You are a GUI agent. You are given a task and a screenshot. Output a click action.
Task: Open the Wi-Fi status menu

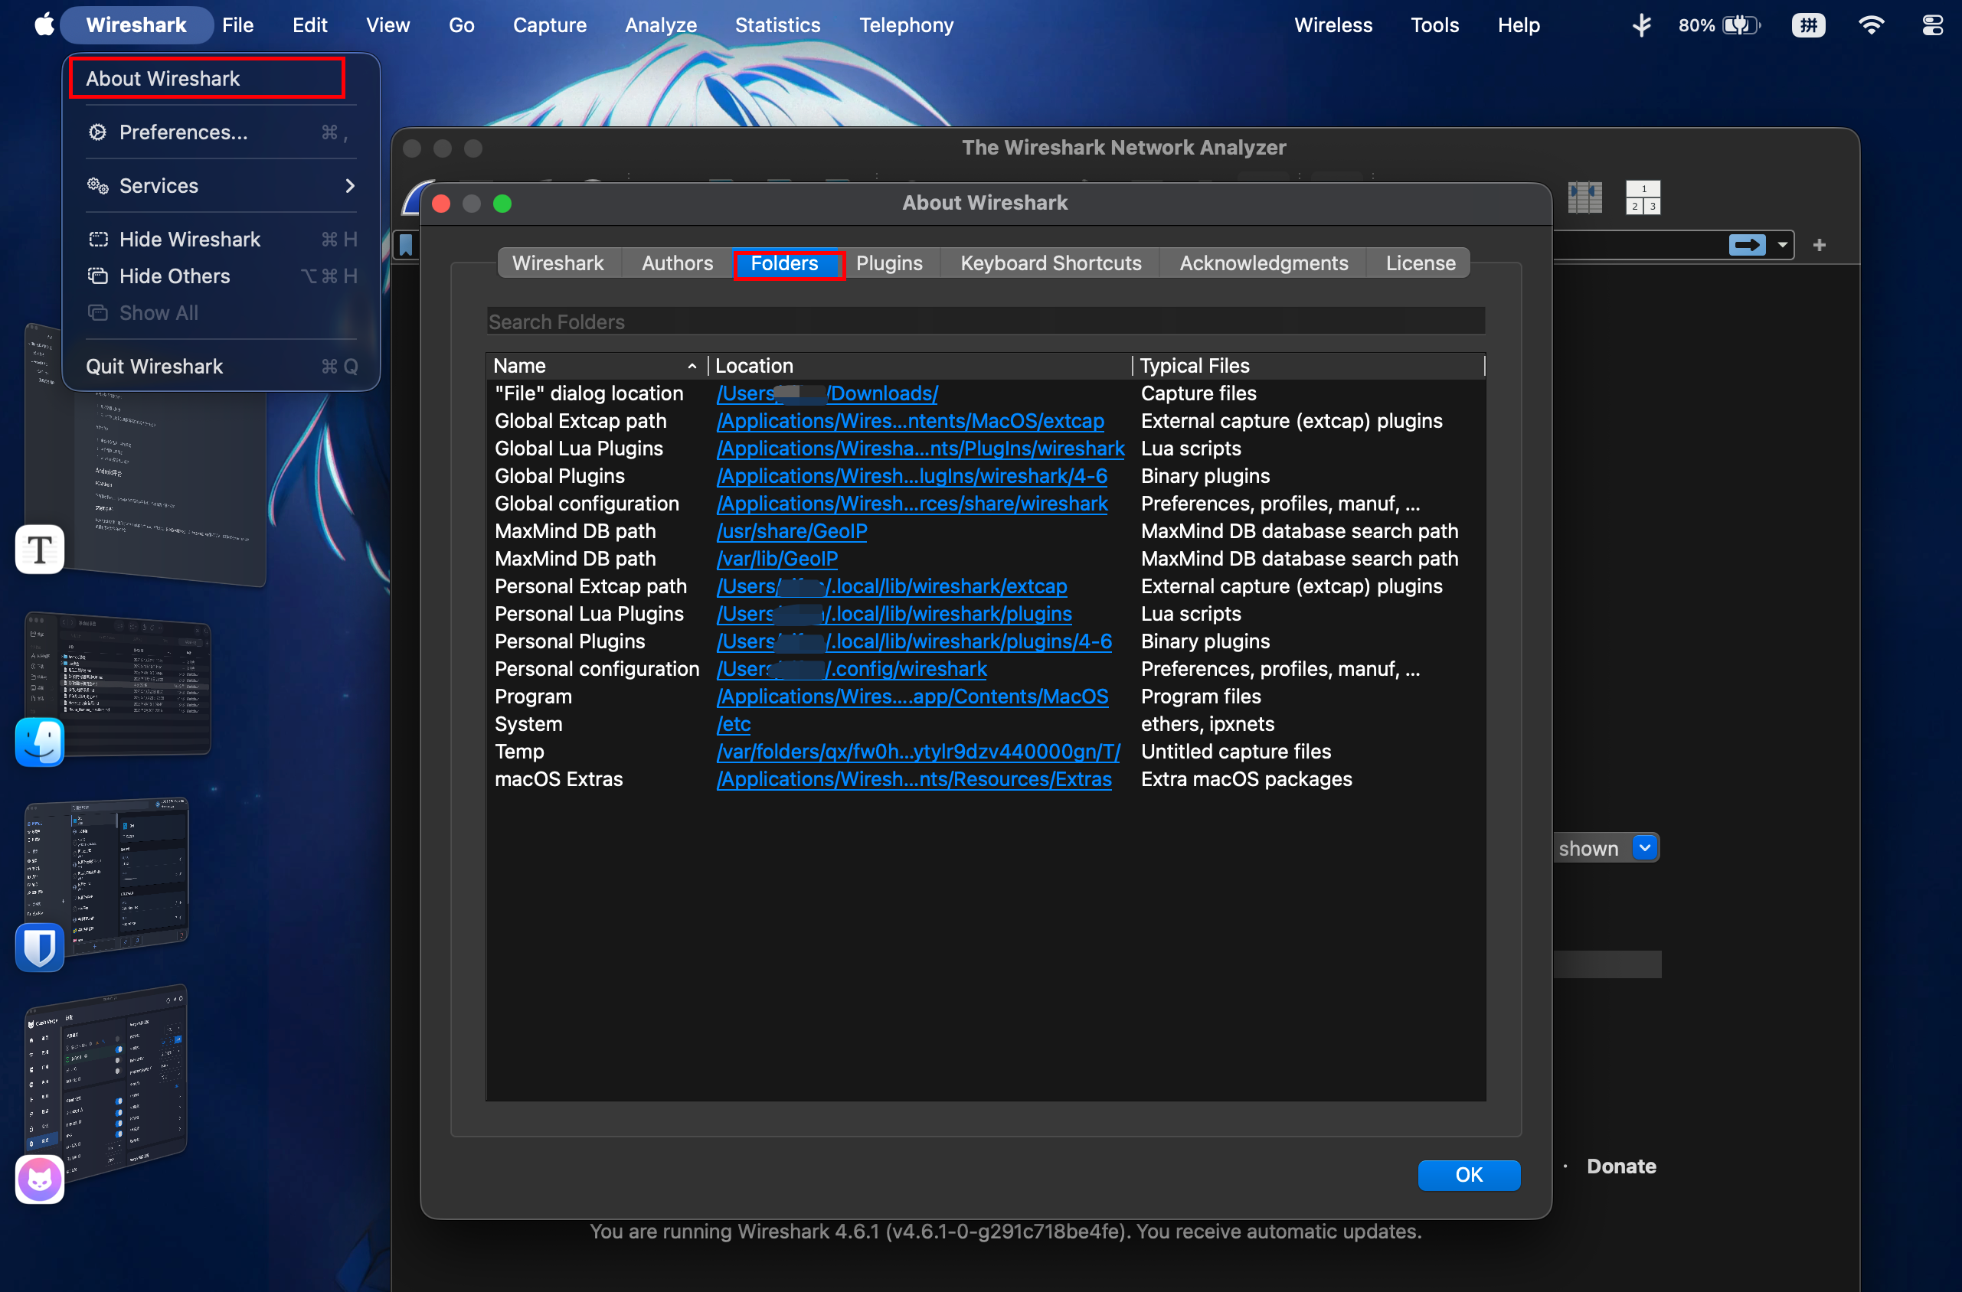pos(1872,24)
